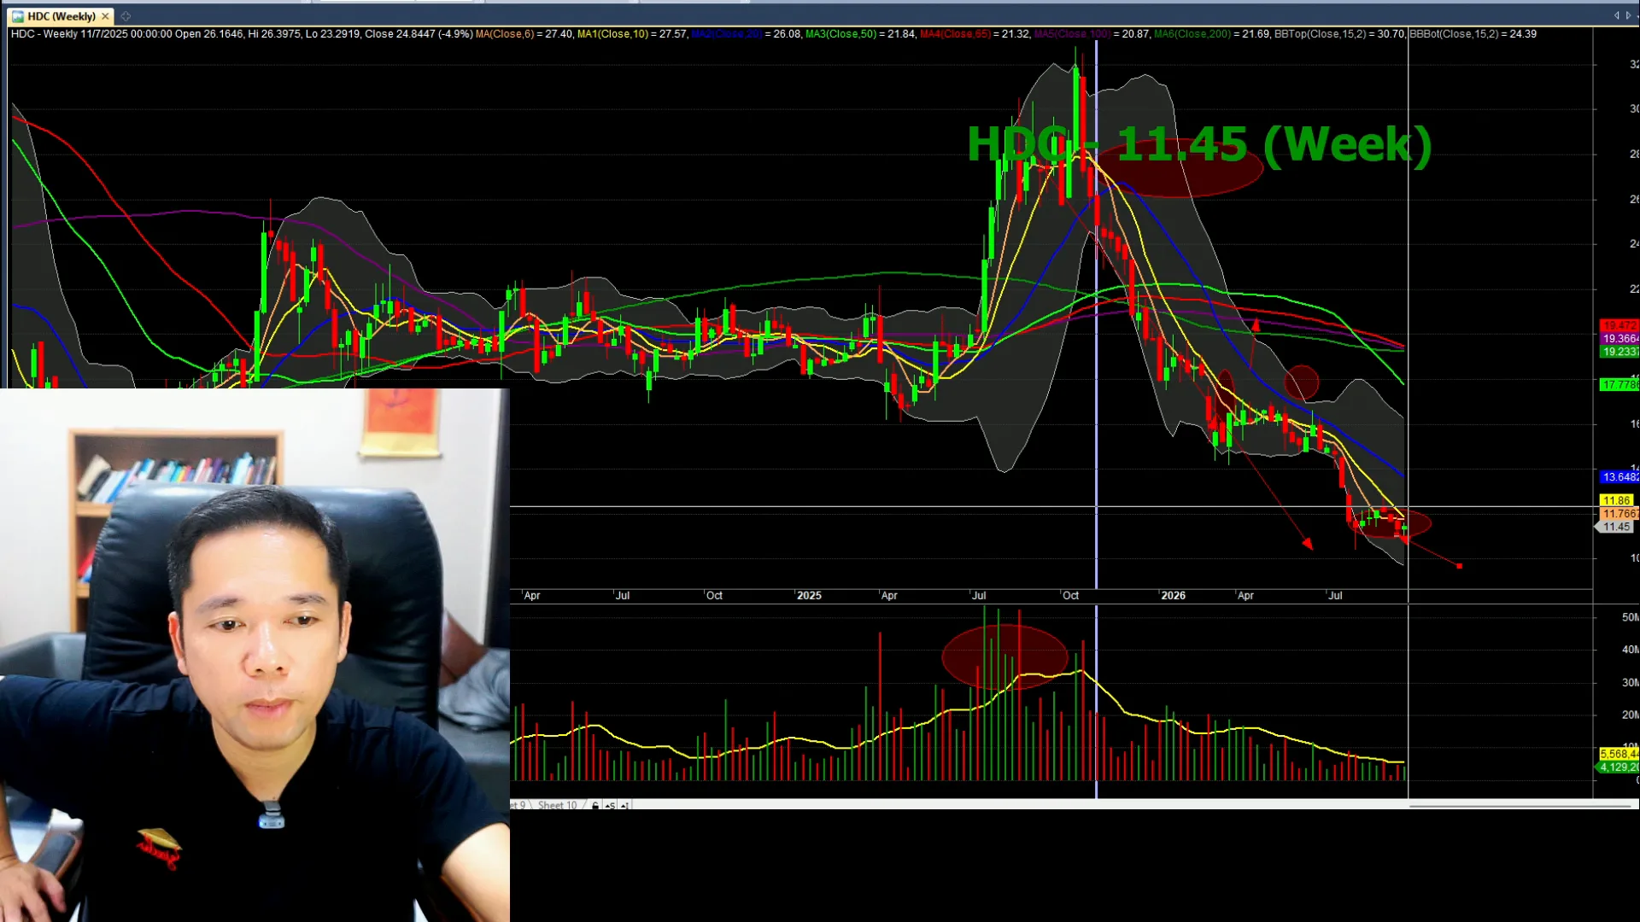Image resolution: width=1640 pixels, height=922 pixels.
Task: Click MA3(Close,50) = 21.84 label
Action: 860,34
